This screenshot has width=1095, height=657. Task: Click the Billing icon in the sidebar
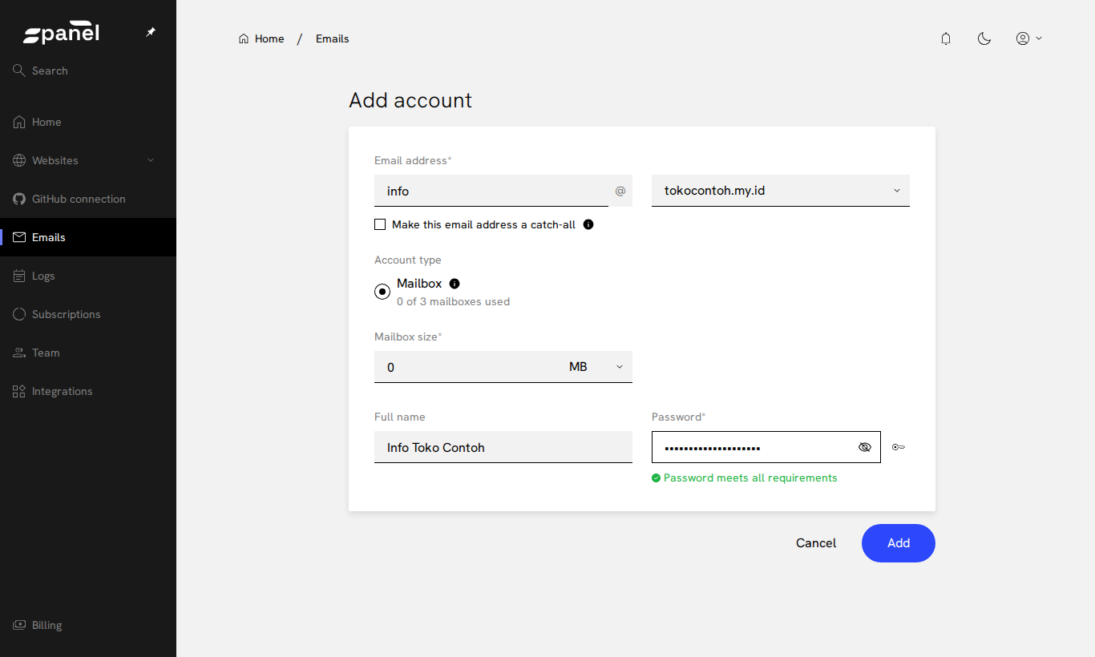tap(19, 625)
